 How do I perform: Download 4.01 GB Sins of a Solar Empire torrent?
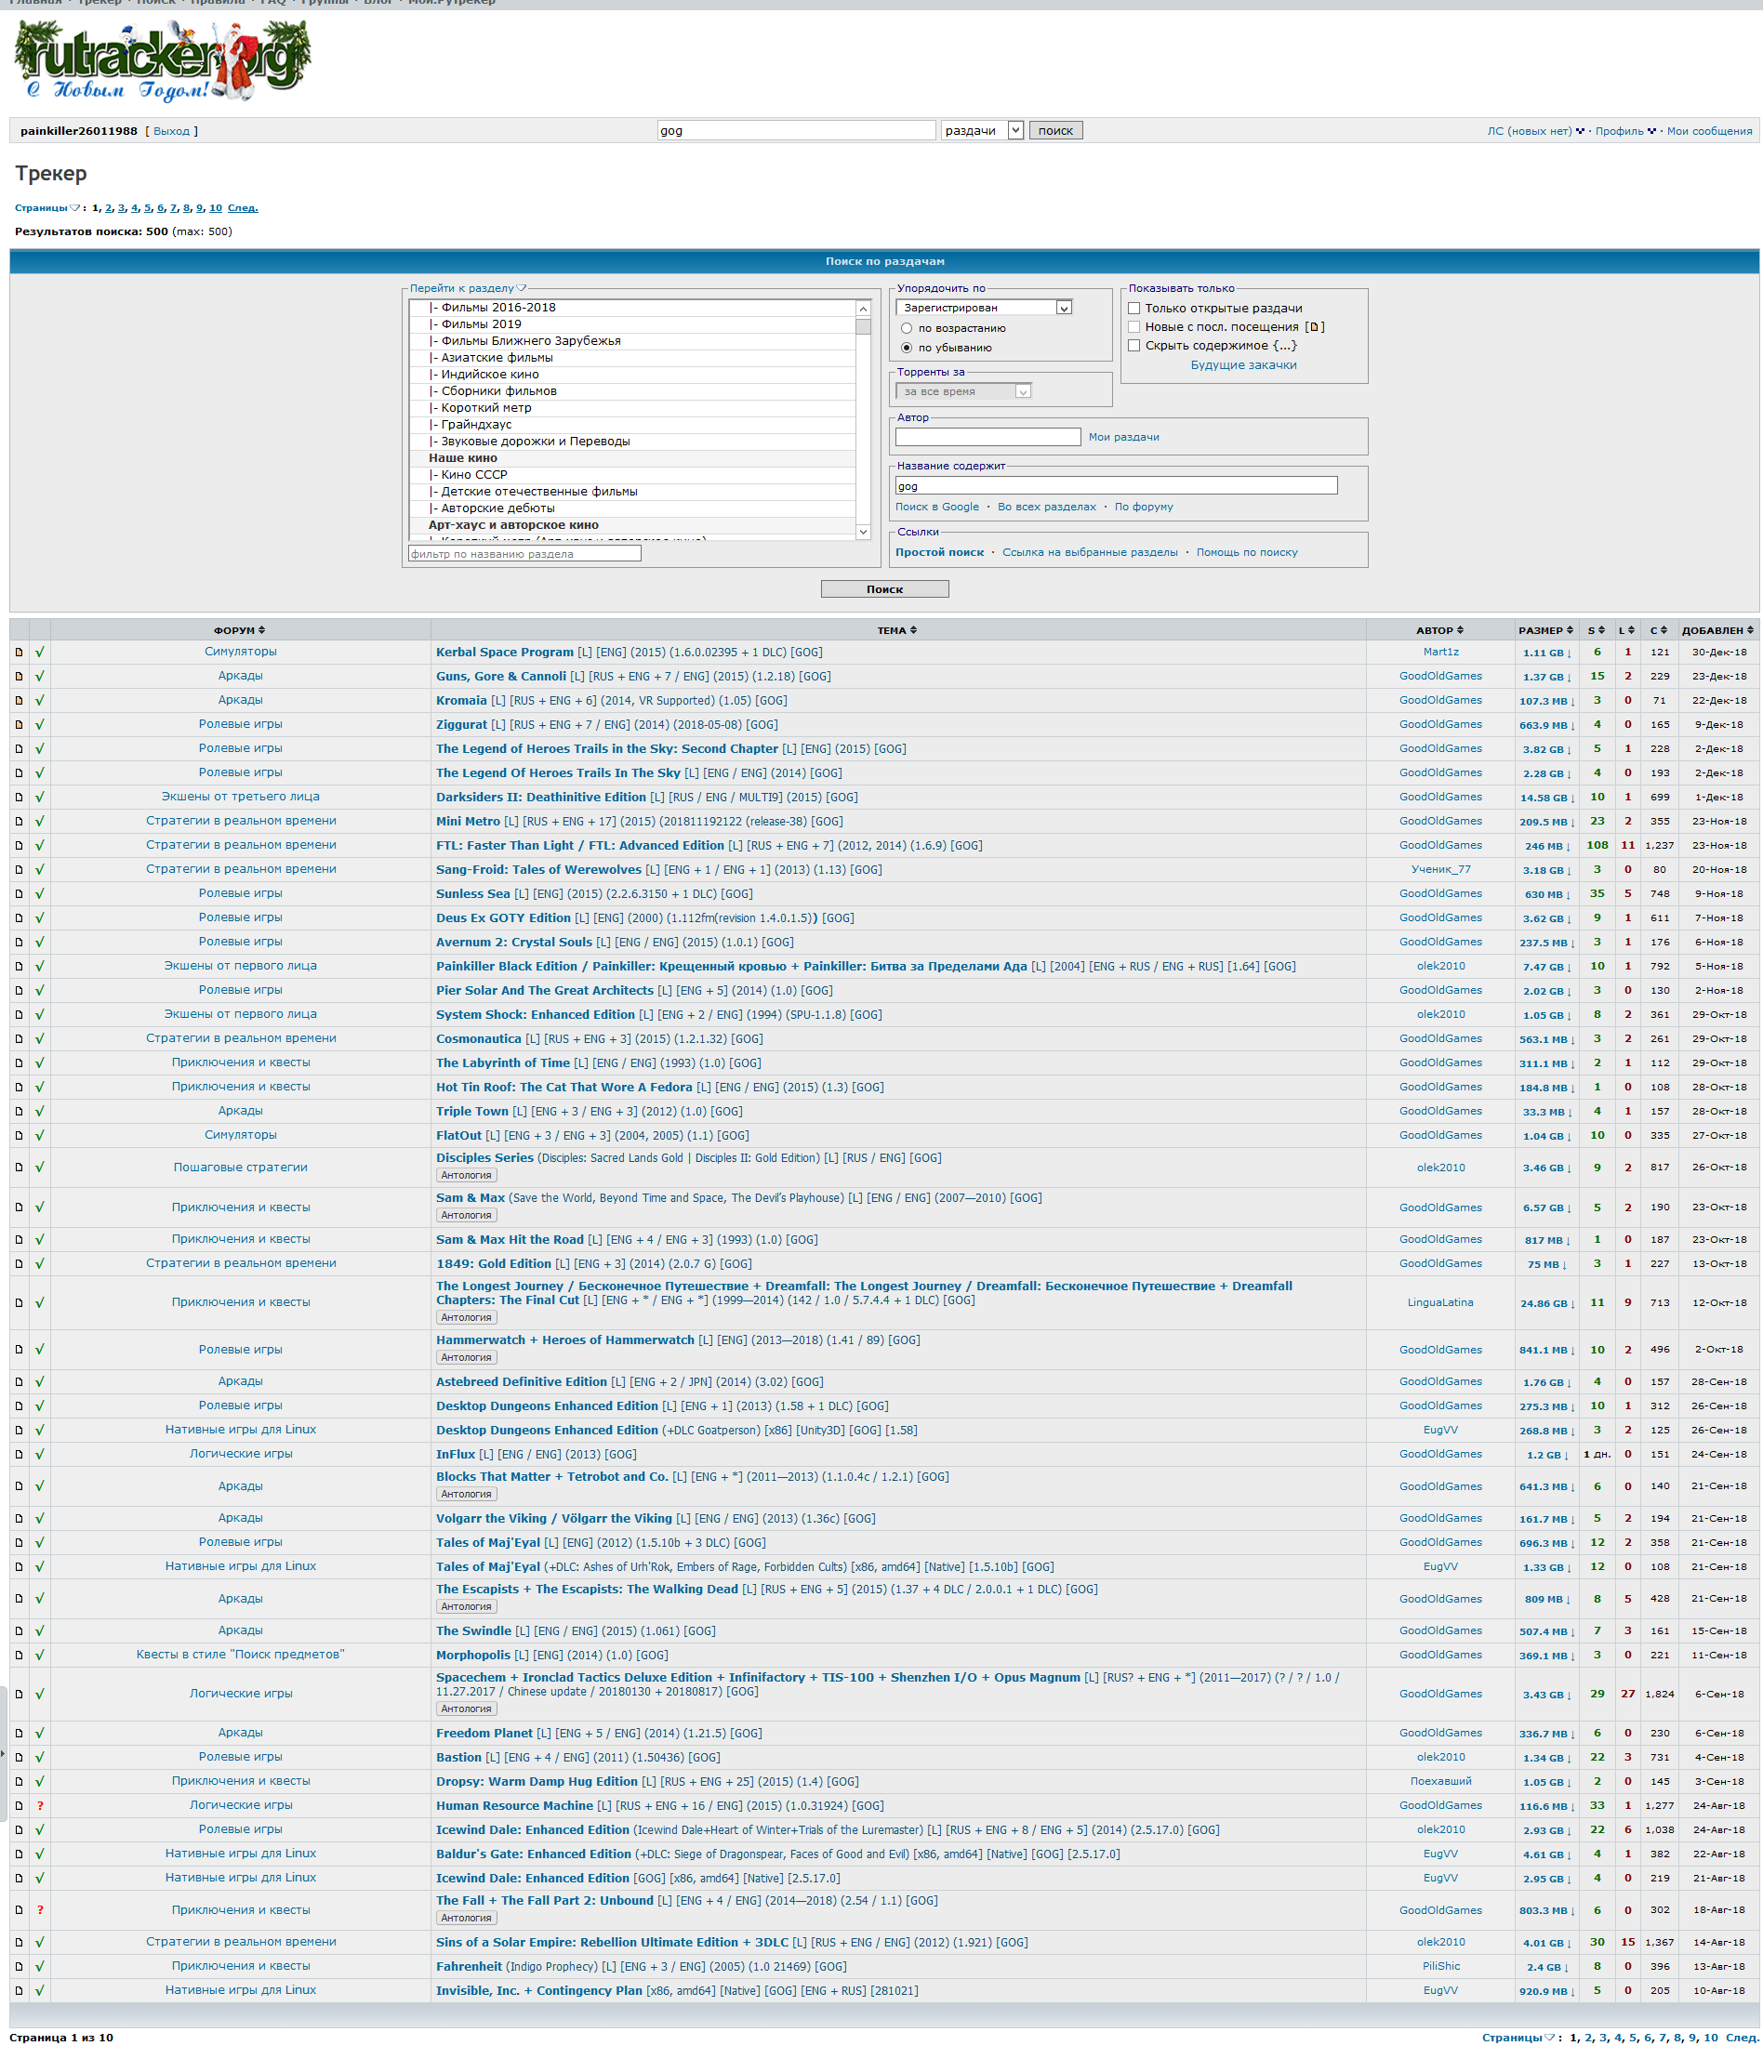pyautogui.click(x=1546, y=1942)
